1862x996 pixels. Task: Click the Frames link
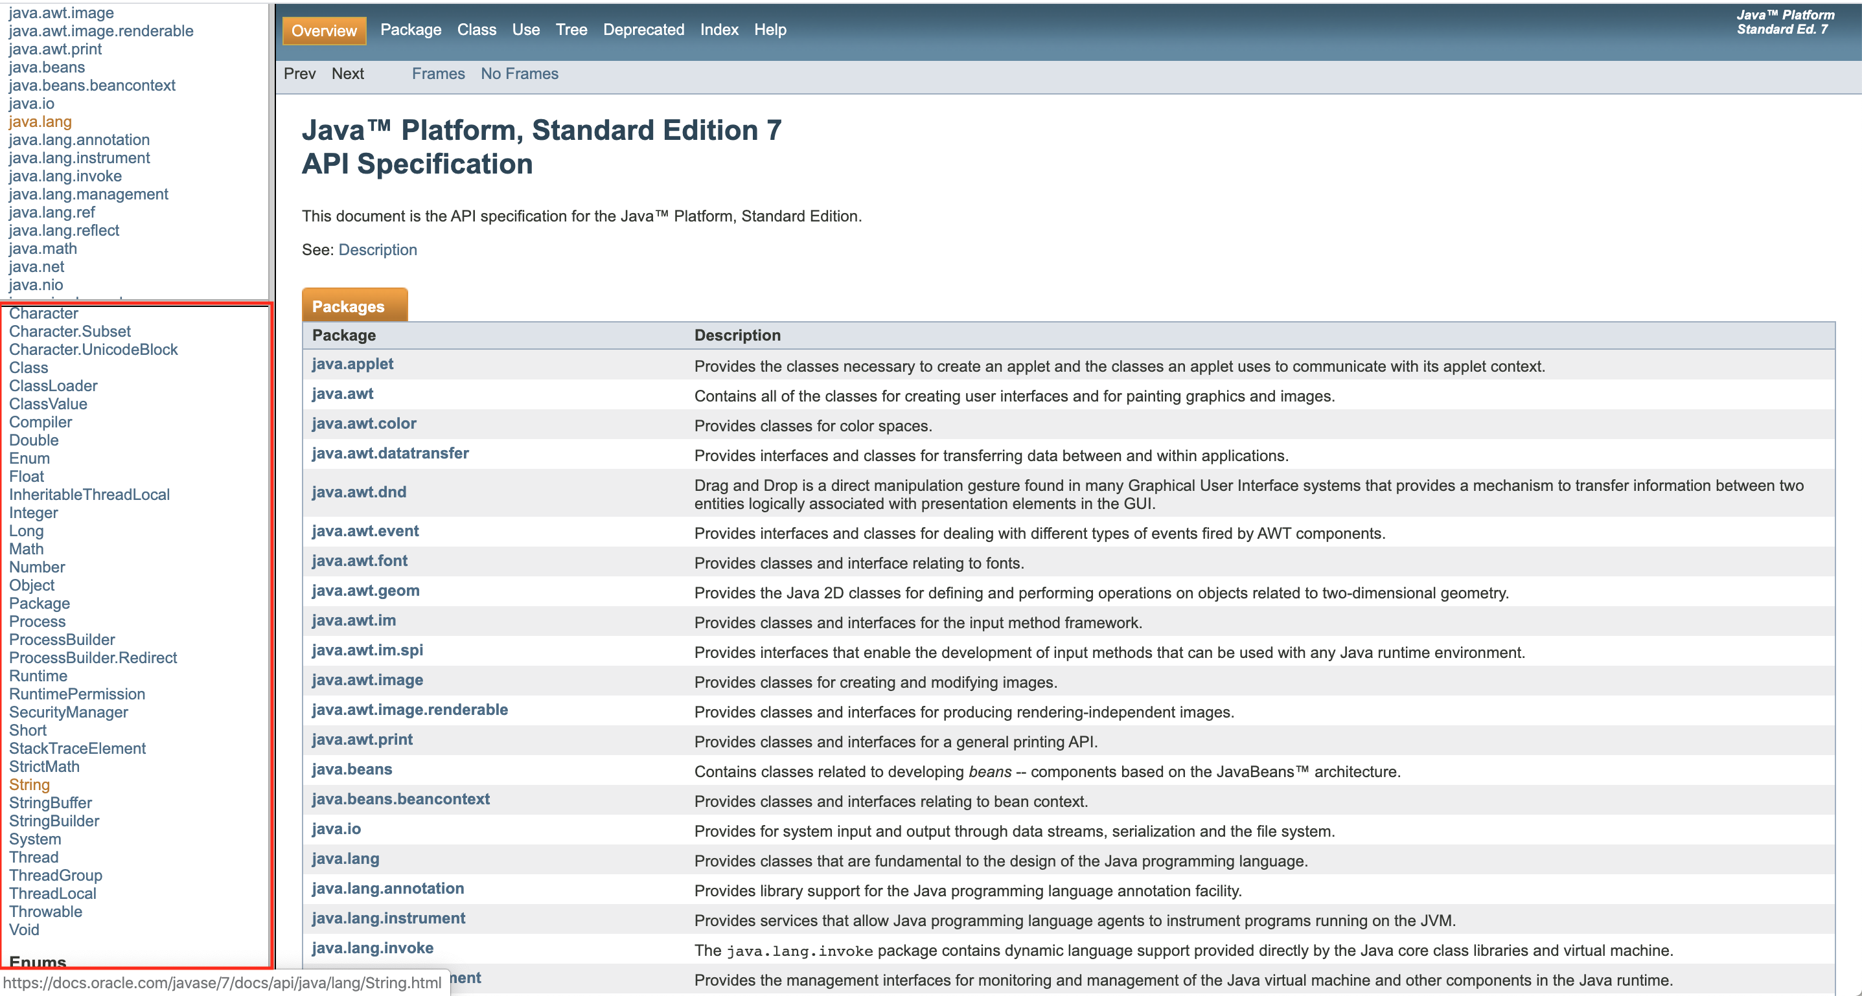click(438, 74)
